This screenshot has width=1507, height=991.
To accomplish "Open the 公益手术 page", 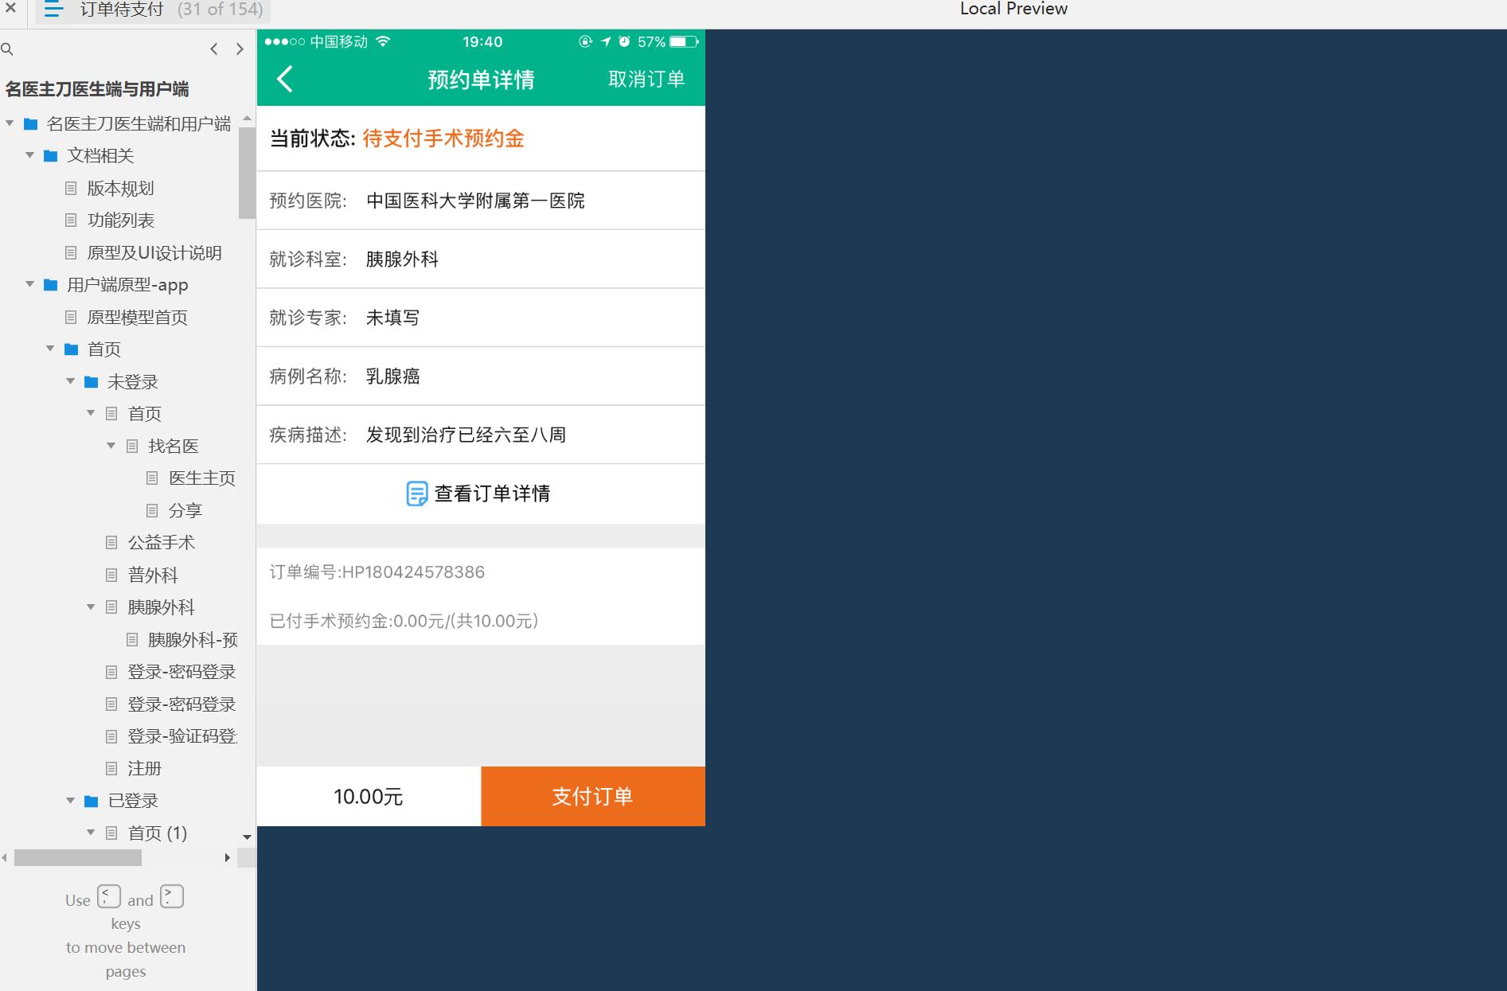I will click(161, 543).
